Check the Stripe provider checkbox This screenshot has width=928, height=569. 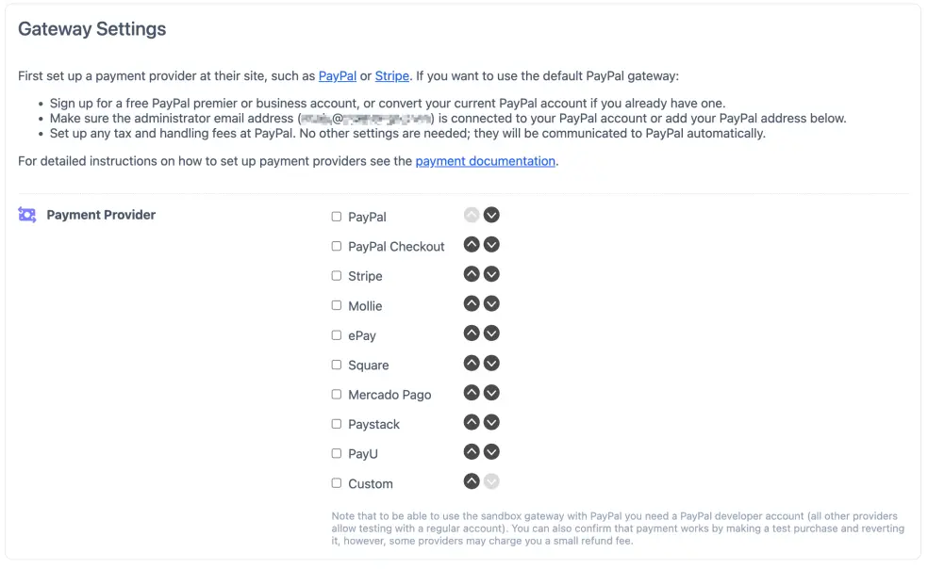pyautogui.click(x=336, y=275)
